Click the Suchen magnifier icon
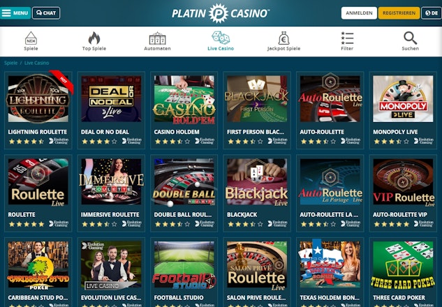 pyautogui.click(x=410, y=38)
